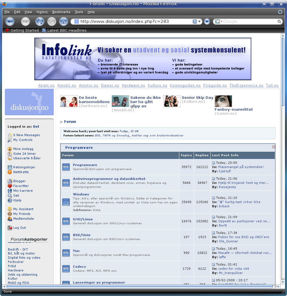Click the vertical scrollbar thumb
This screenshot has height=296, width=287.
[x=283, y=72]
